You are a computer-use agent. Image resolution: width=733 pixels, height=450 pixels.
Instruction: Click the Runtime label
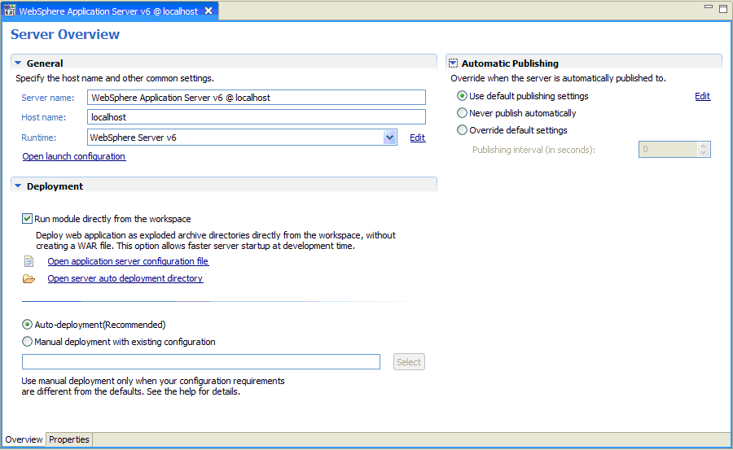click(x=39, y=138)
